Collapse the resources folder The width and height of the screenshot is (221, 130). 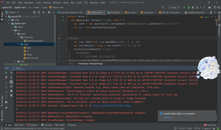click(x=18, y=37)
